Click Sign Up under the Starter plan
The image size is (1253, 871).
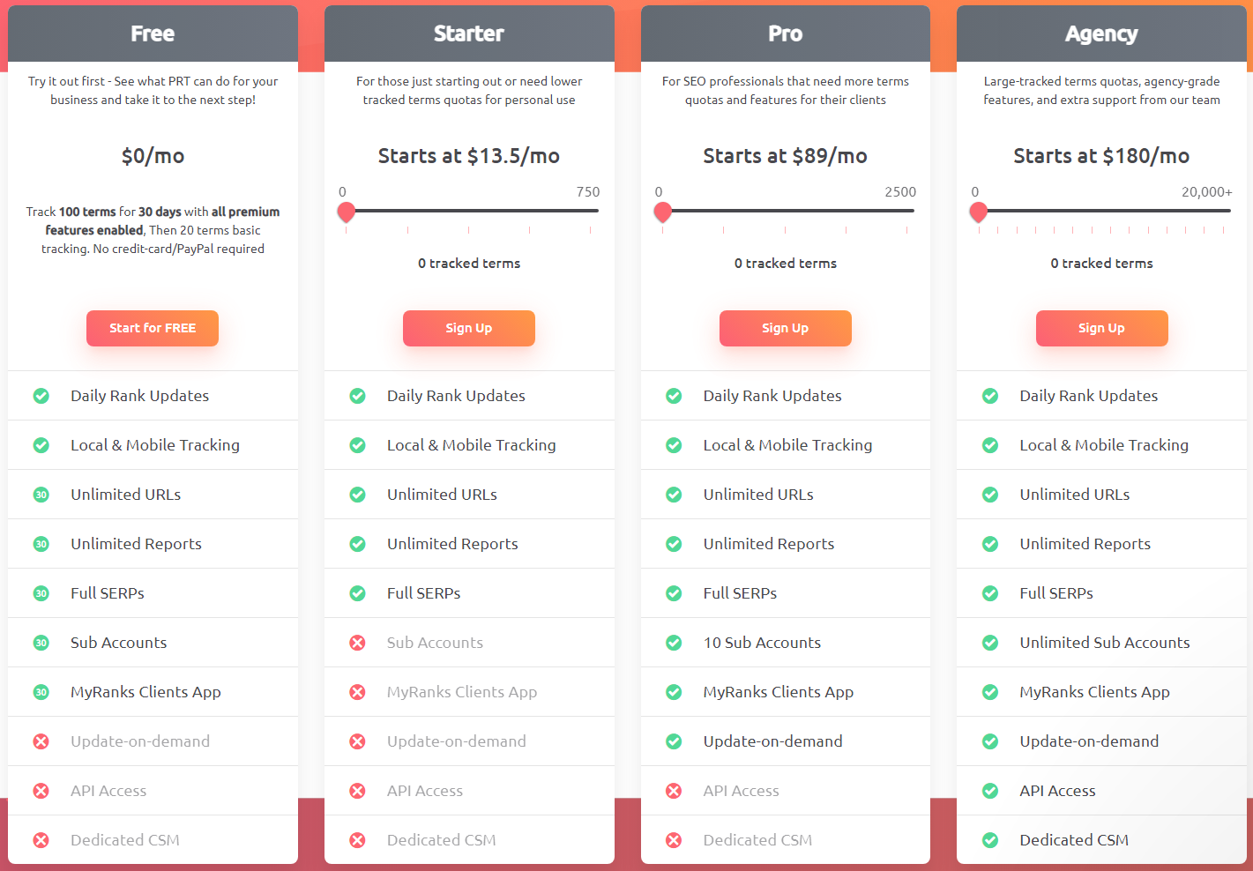(x=468, y=328)
